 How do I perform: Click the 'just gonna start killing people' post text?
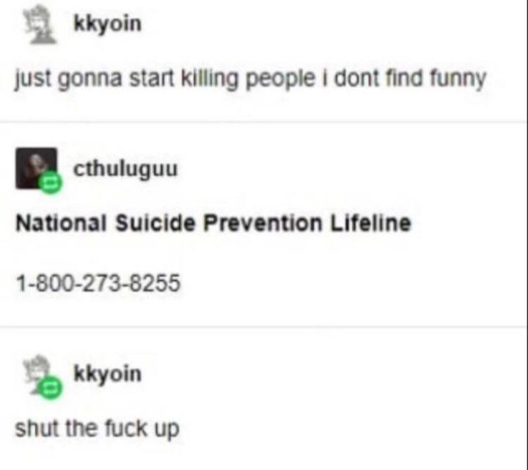250,79
